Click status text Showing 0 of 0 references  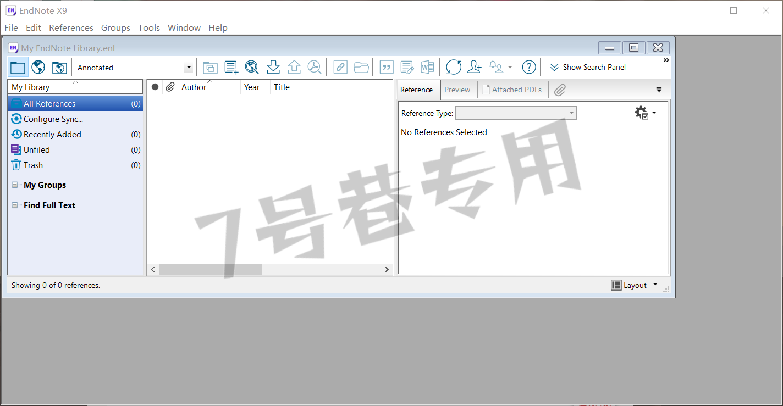click(x=56, y=285)
